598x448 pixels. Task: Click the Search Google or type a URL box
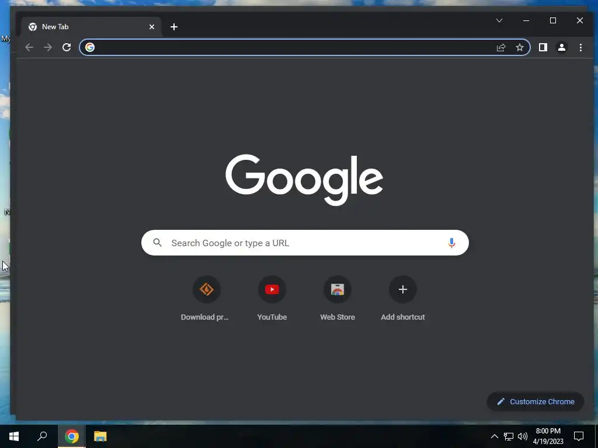[305, 243]
